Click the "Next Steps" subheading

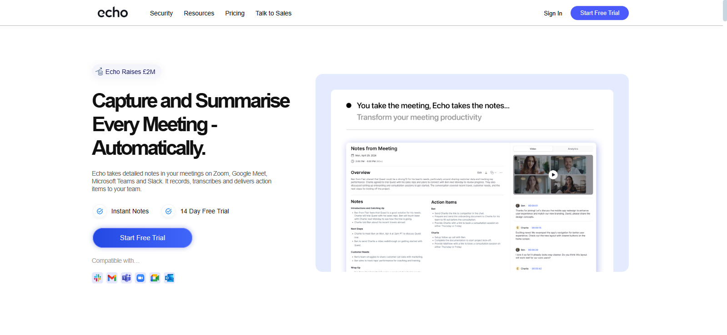pos(357,229)
